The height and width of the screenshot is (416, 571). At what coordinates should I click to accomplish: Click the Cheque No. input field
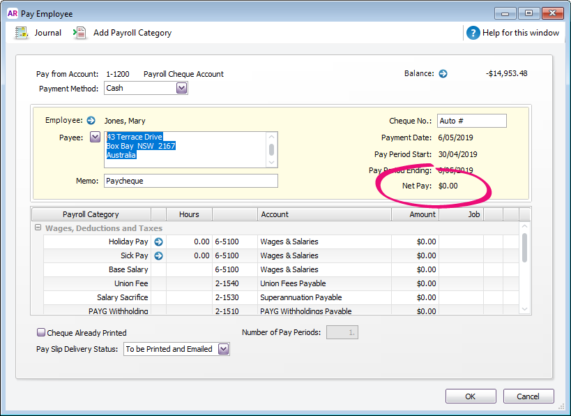click(x=471, y=121)
